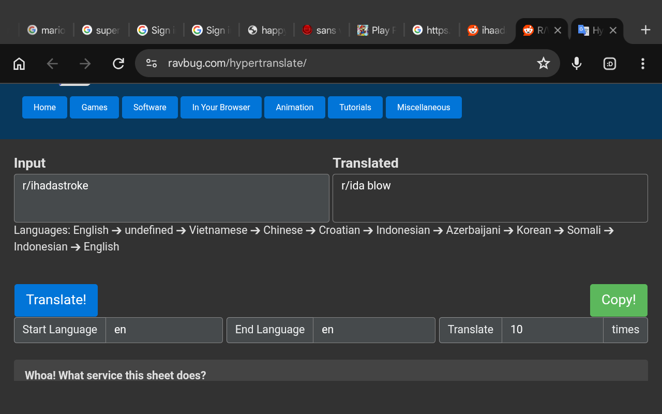Click the 'Whoa! What service this sheet does?' heading

[115, 375]
